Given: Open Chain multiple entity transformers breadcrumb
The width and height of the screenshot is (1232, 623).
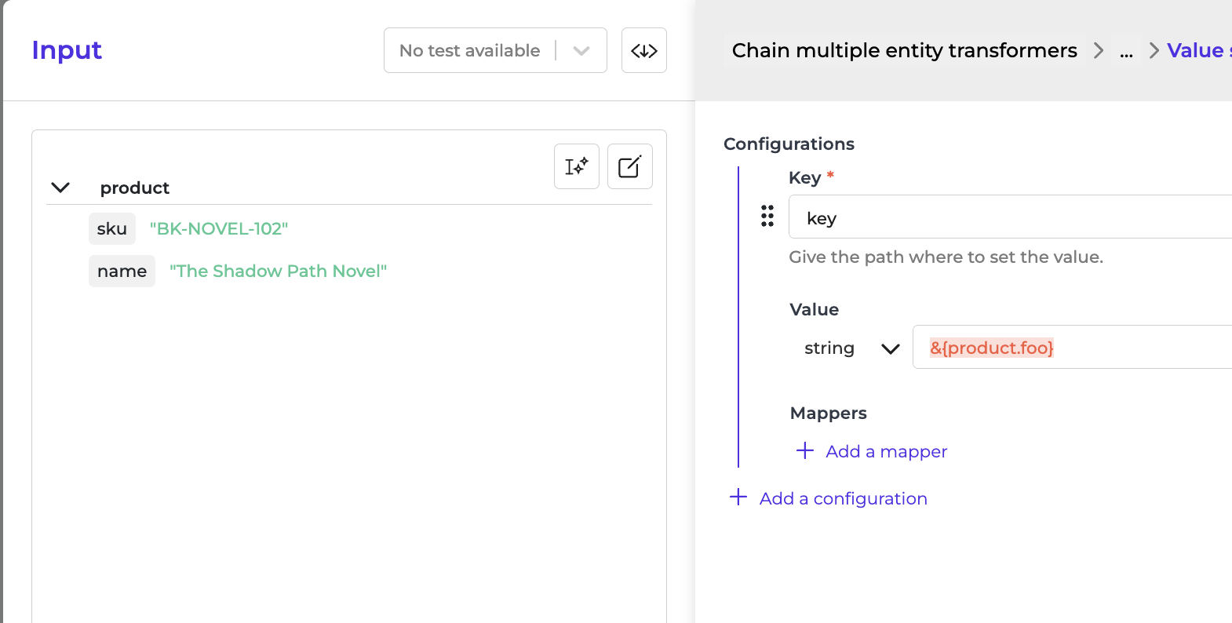Looking at the screenshot, I should pos(904,51).
